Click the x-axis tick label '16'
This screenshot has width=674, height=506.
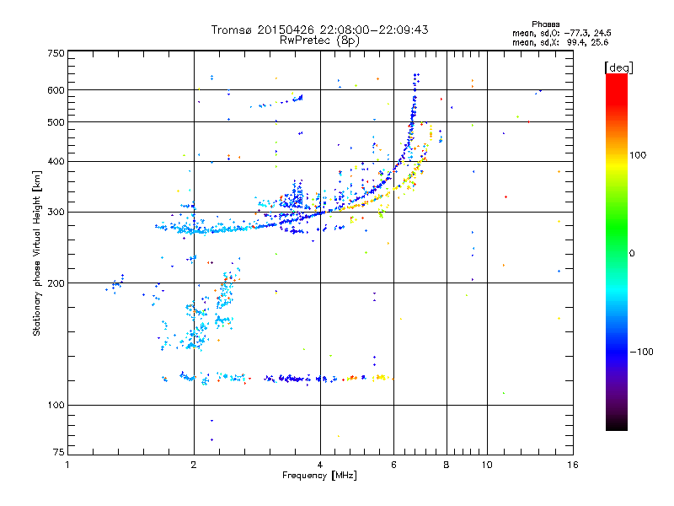coord(573,465)
